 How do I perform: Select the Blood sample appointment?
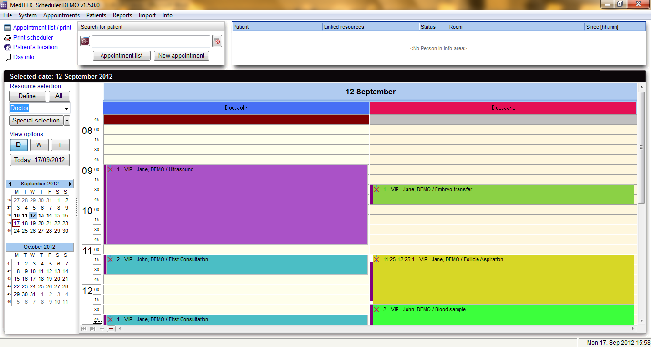[x=502, y=315]
